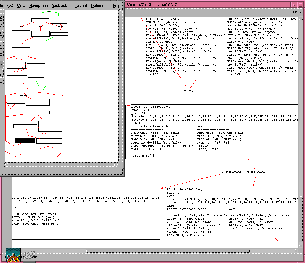Click the bottom 'OP' arrows toolbar icon
The height and width of the screenshot is (263, 305).
tap(1, 82)
